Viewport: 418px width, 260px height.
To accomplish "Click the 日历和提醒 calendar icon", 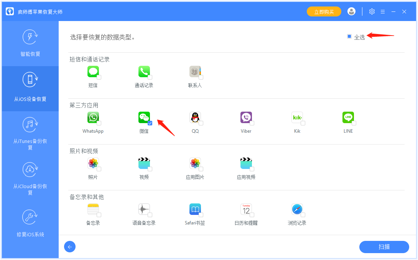I will coord(246,209).
